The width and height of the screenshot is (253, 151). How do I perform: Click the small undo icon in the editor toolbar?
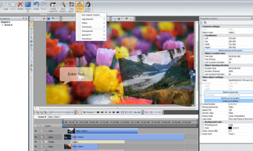(53, 19)
